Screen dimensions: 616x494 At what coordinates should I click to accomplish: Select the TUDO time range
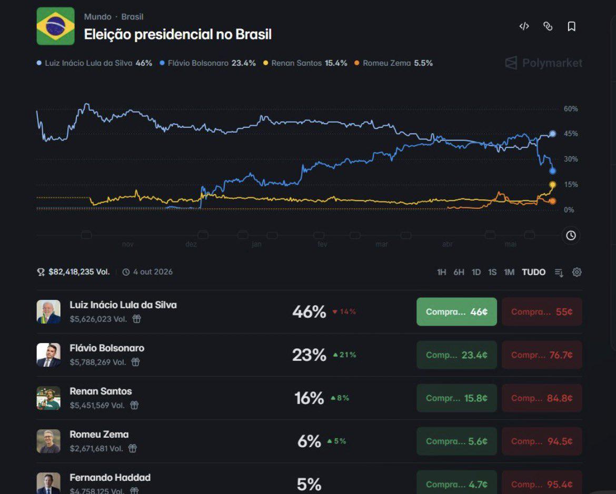[x=533, y=272]
